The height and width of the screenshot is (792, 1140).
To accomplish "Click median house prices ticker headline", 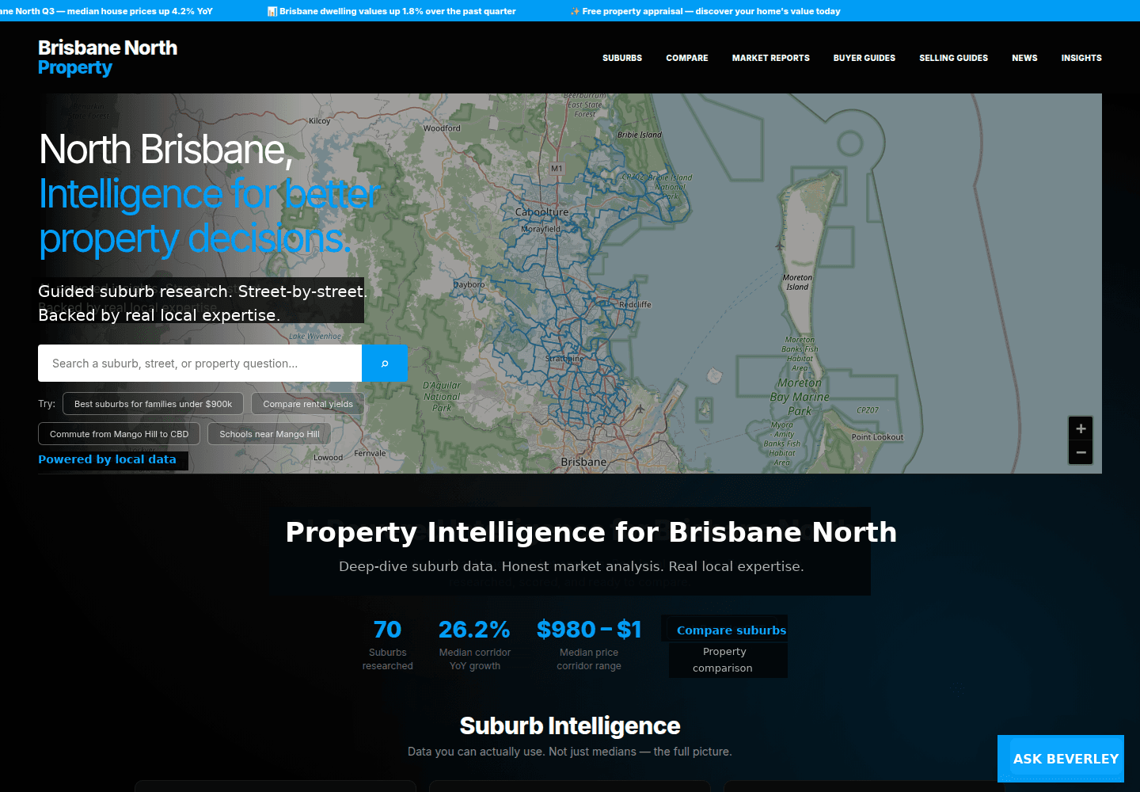I will pyautogui.click(x=106, y=11).
